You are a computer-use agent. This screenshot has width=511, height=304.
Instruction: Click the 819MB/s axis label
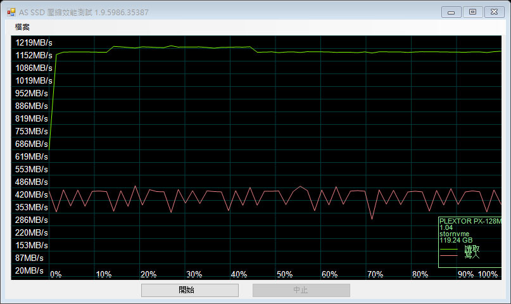click(31, 118)
